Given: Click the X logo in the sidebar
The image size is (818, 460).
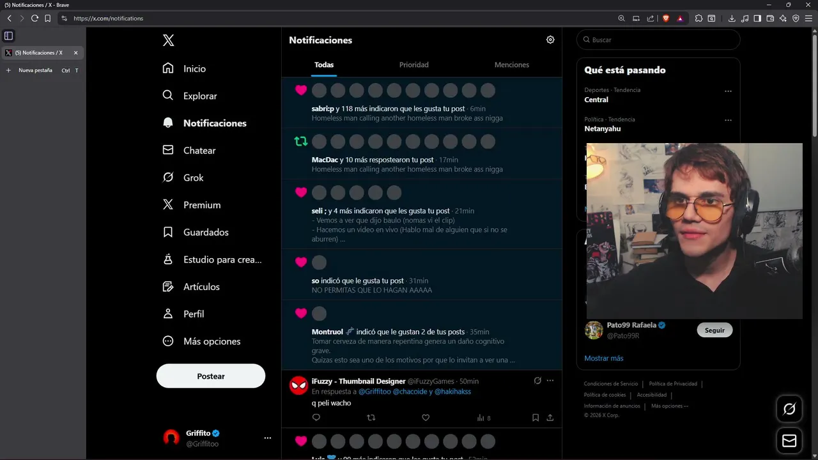Looking at the screenshot, I should (x=168, y=40).
